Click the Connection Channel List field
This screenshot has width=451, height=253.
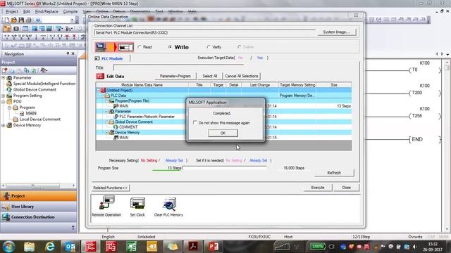pos(205,33)
